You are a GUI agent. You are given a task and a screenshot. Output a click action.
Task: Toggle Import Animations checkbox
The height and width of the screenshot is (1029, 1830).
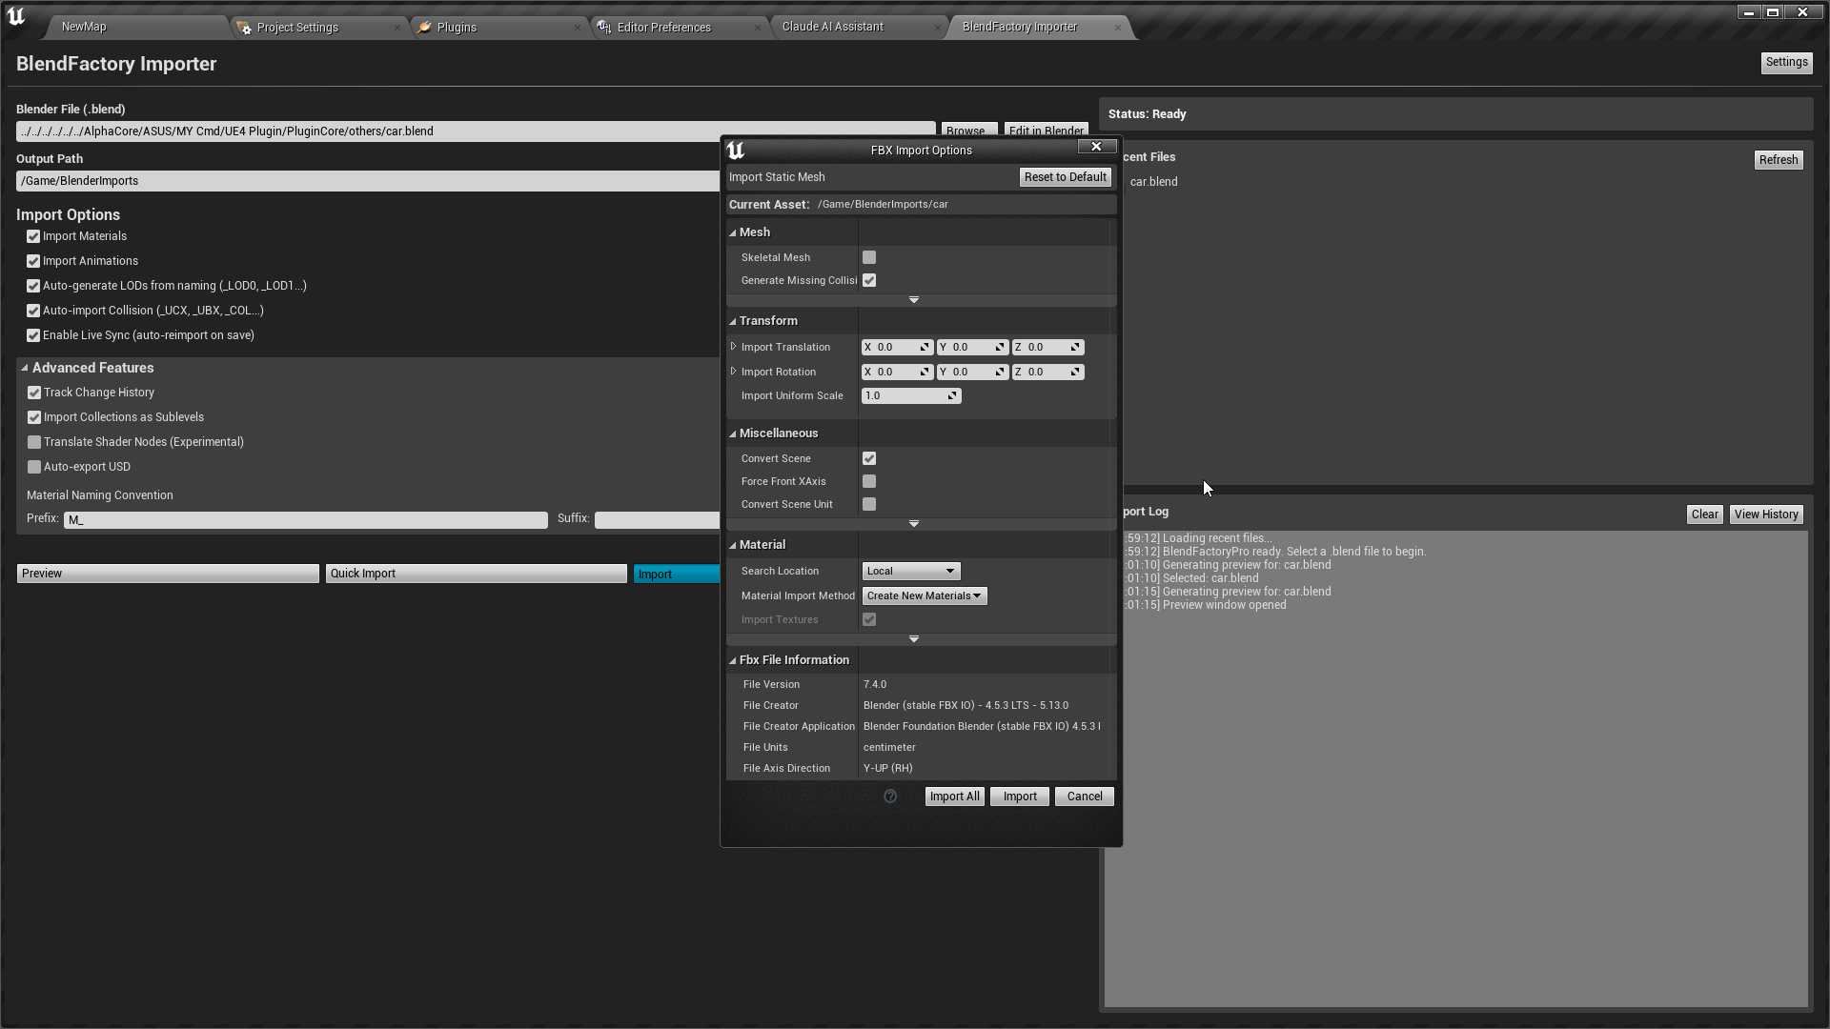coord(33,261)
